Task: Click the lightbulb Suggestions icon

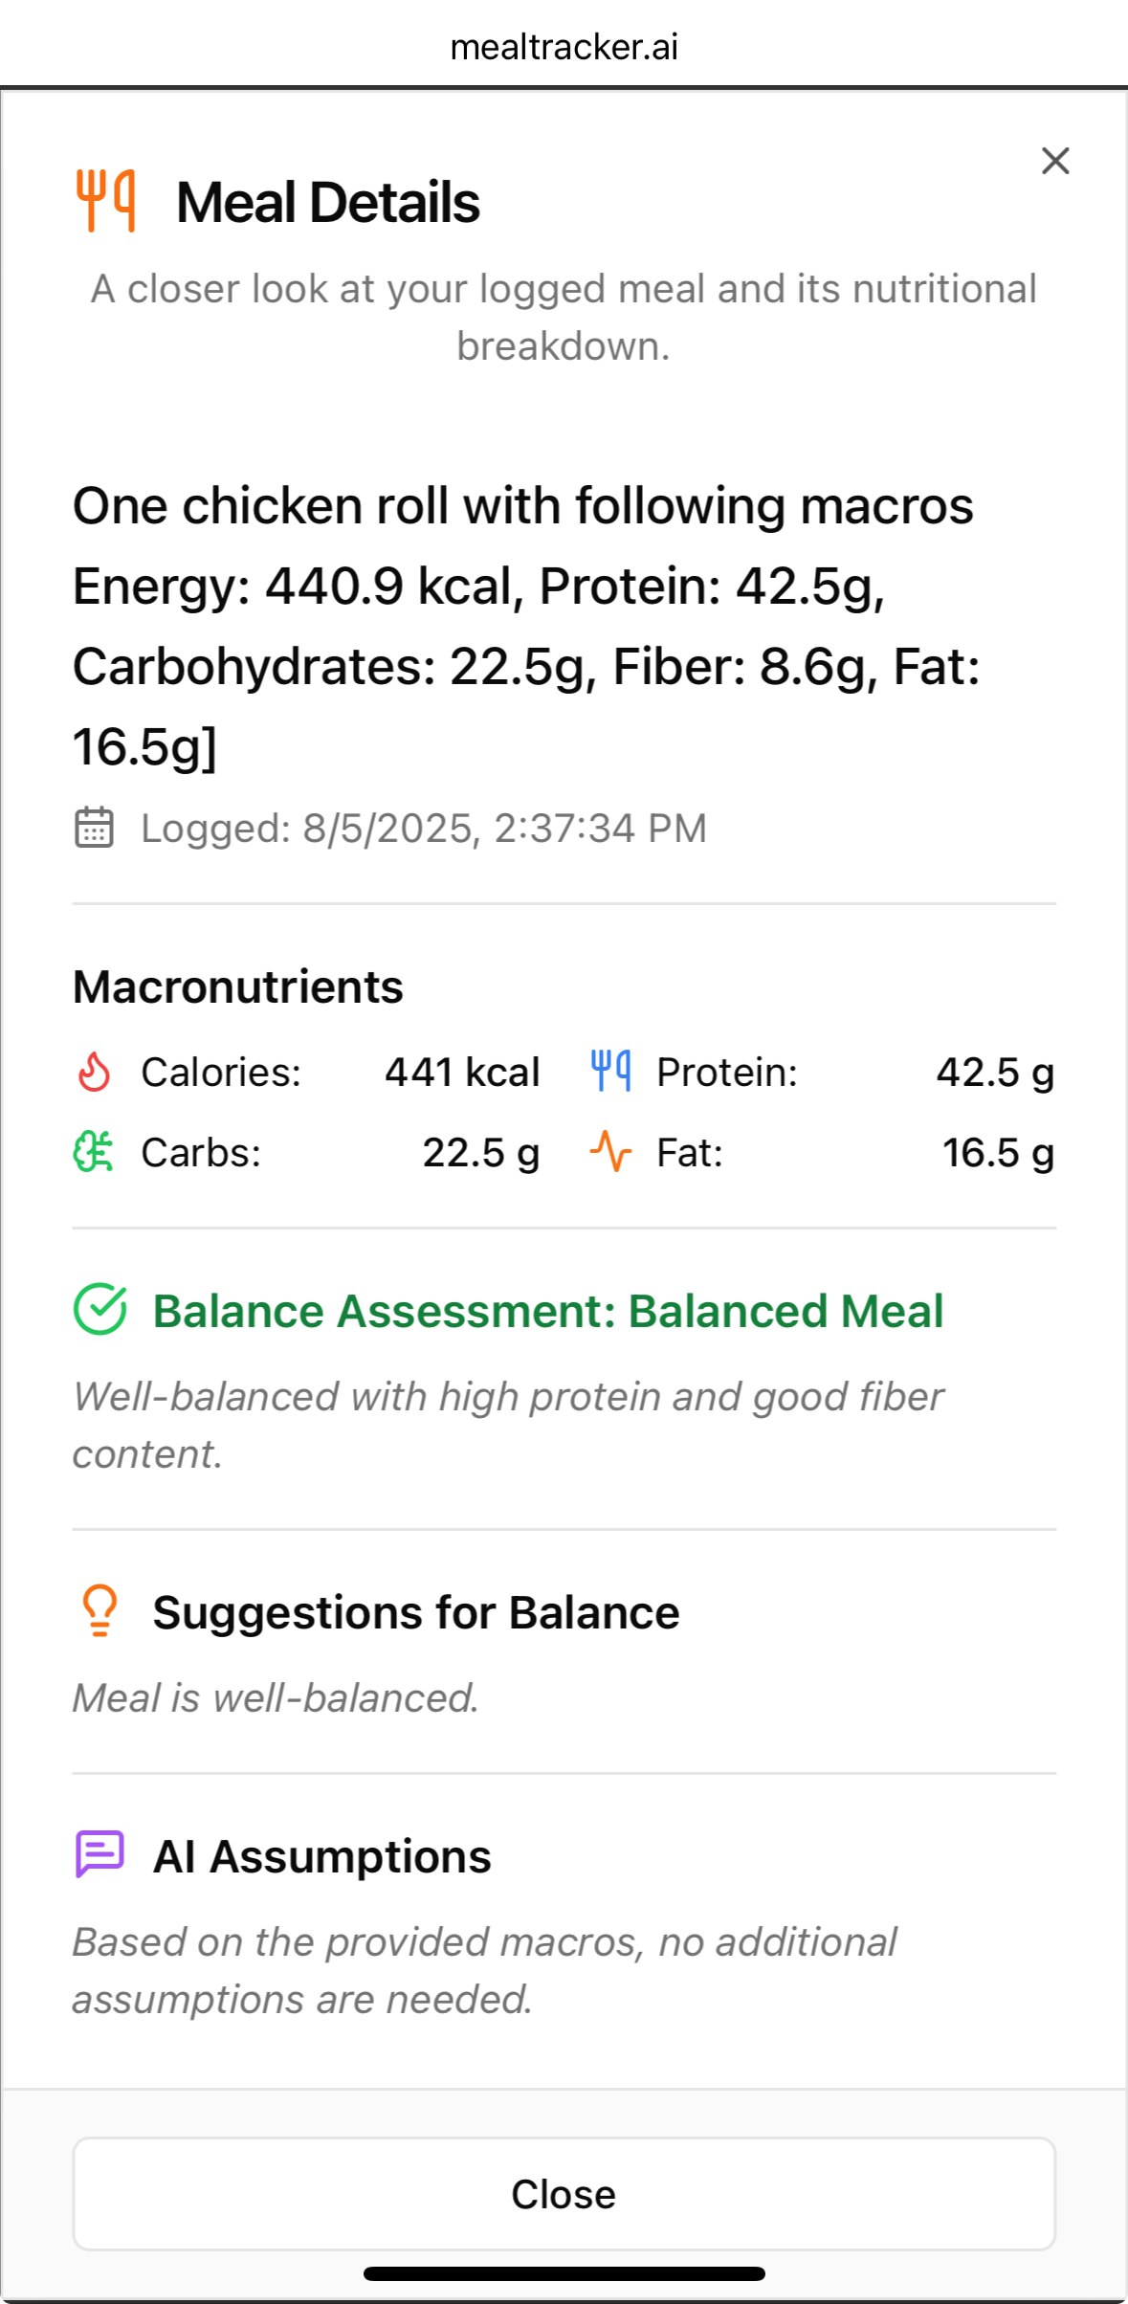Action: click(100, 1611)
